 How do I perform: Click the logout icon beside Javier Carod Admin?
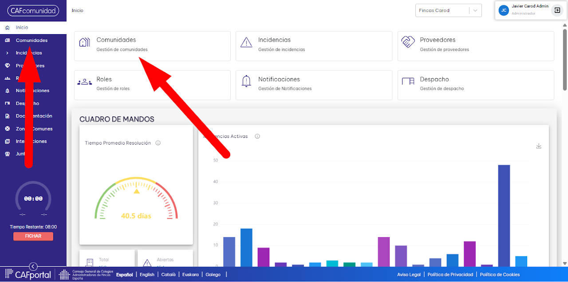click(557, 10)
